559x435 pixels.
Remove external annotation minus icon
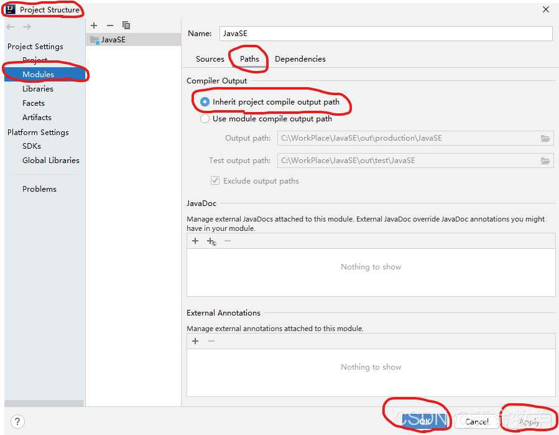tap(211, 341)
